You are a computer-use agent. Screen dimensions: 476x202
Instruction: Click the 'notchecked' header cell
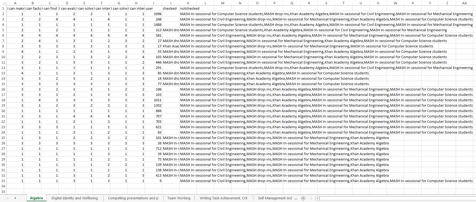point(190,8)
